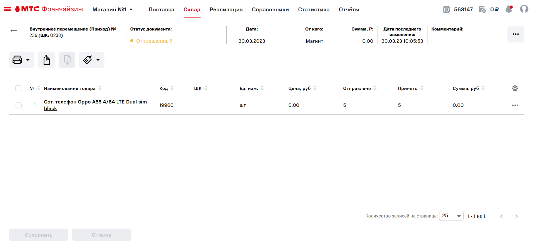Open records-per-page dropdown showing 25

point(451,216)
